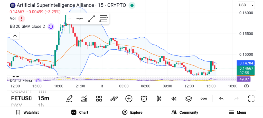
Task: Go to the Explore tab
Action: click(132, 112)
